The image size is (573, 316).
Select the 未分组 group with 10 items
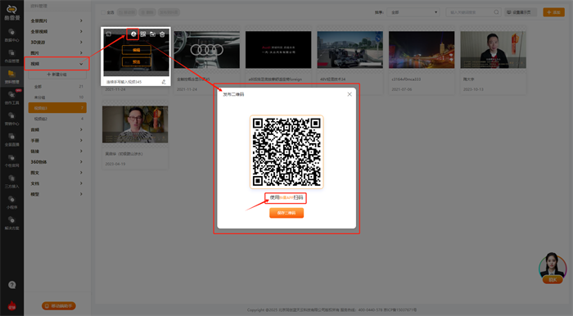57,97
